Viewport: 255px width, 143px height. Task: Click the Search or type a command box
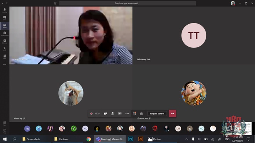[127, 3]
